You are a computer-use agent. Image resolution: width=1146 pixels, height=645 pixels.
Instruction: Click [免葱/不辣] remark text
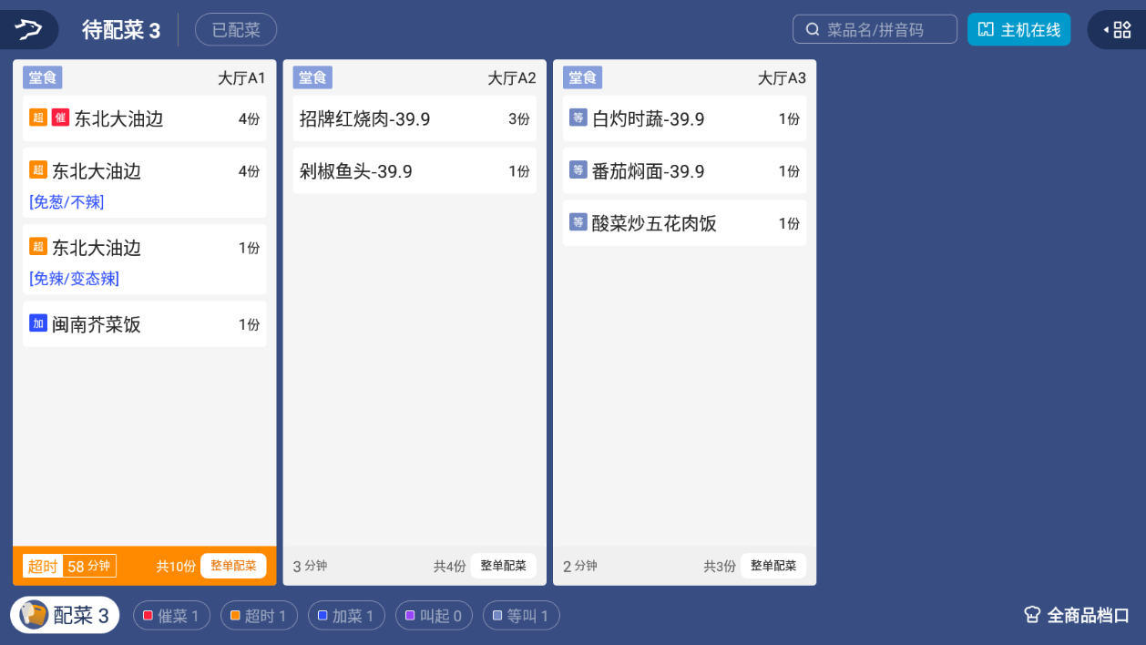click(x=67, y=202)
